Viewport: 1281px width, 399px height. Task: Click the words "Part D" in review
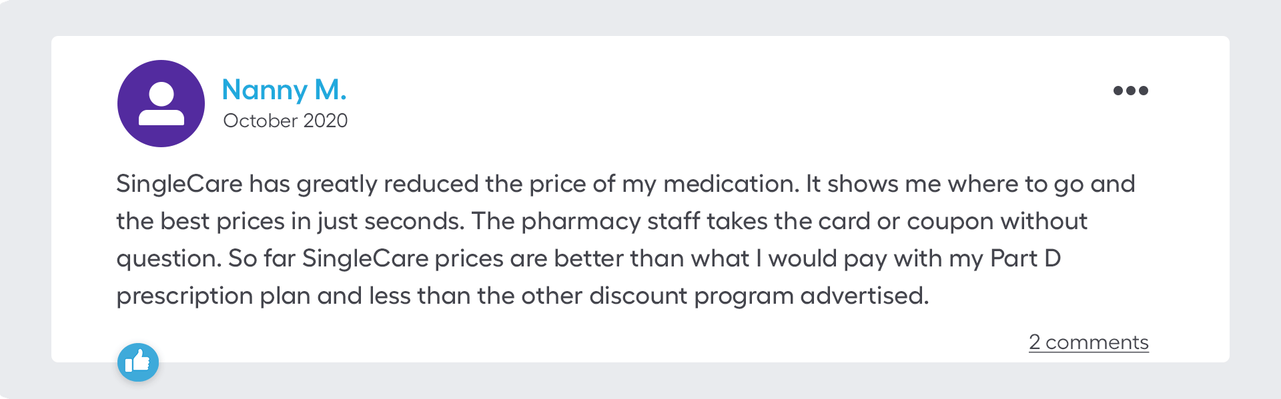1025,258
